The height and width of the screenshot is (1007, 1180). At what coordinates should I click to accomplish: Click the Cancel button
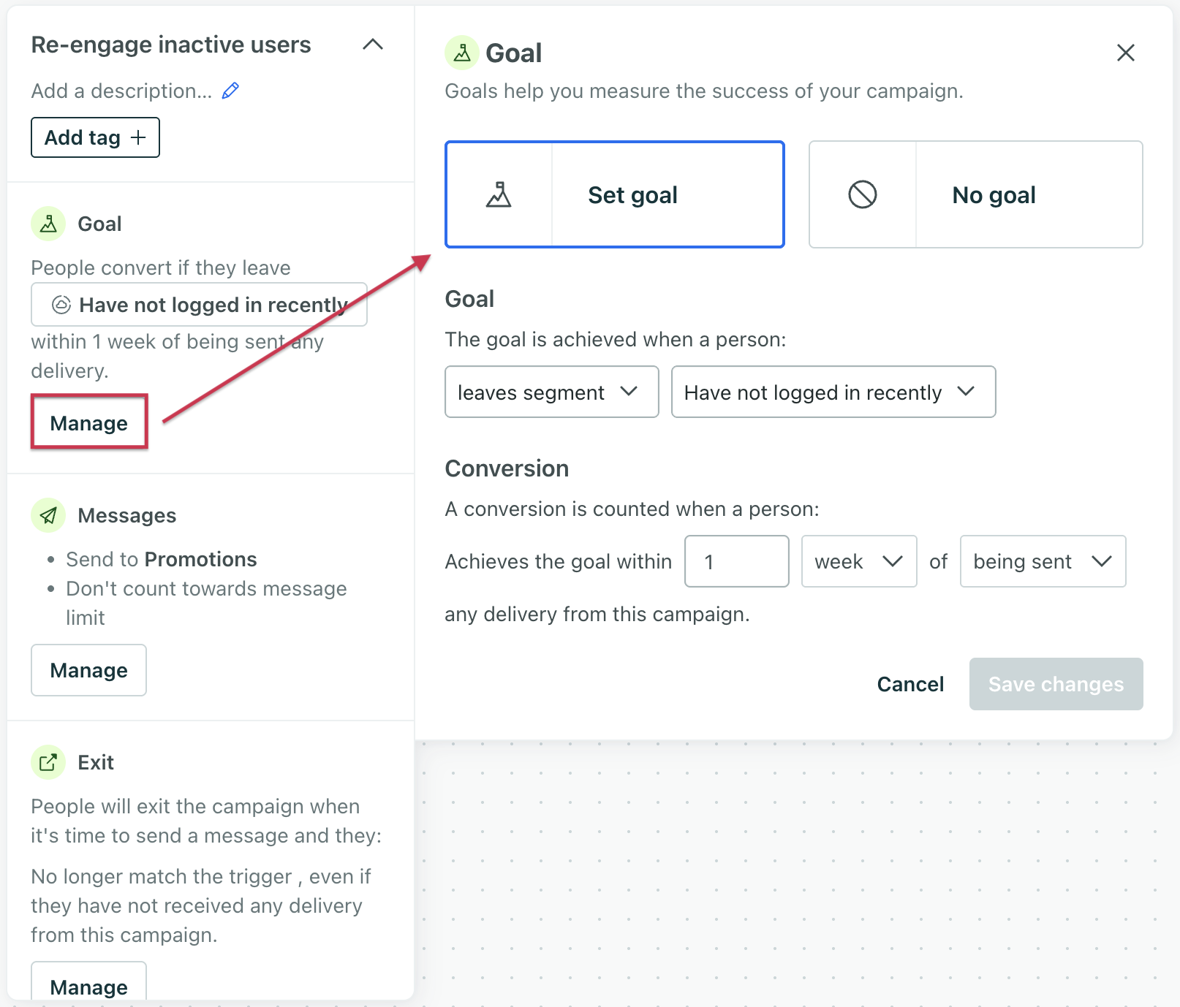[x=910, y=684]
